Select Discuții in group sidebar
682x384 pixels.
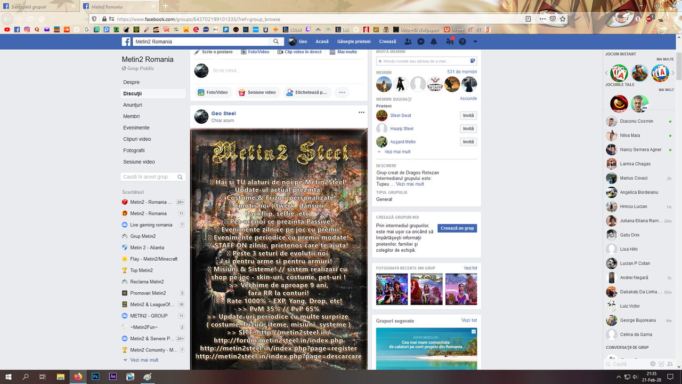[x=153, y=93]
